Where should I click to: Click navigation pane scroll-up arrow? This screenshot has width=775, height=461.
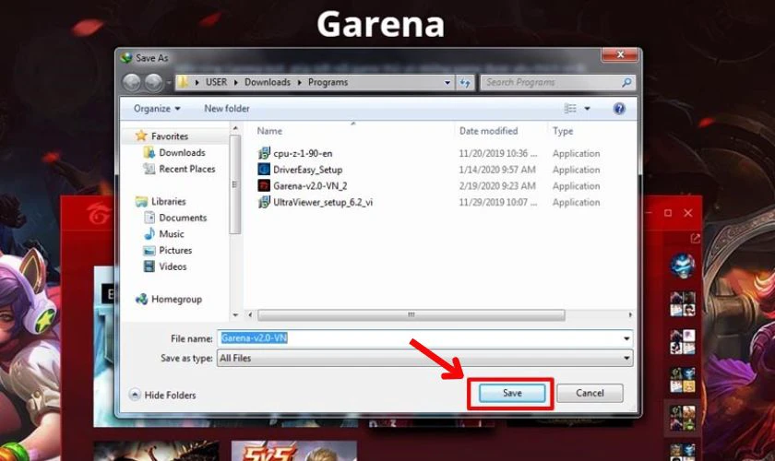pos(235,128)
